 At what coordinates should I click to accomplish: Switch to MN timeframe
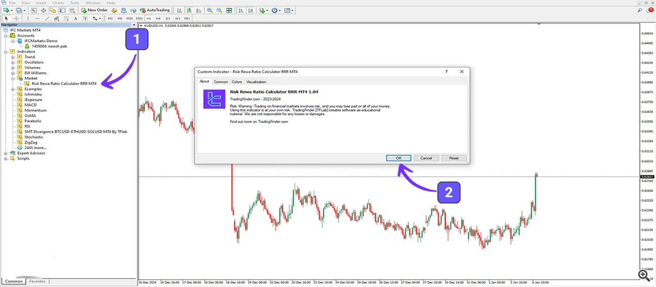click(x=187, y=18)
